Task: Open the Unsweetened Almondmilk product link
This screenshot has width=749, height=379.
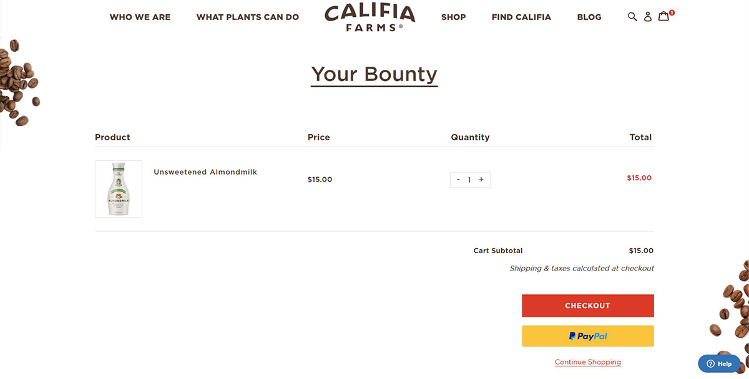Action: pyautogui.click(x=205, y=172)
